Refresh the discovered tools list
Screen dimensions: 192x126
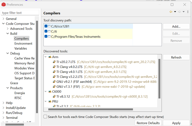click(x=176, y=57)
